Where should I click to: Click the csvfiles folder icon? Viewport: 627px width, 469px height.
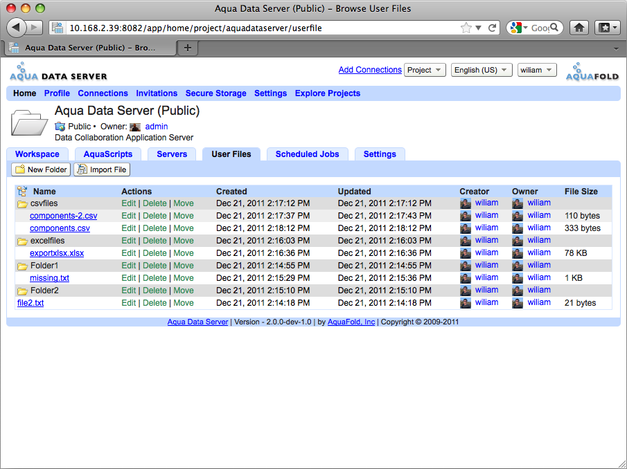[22, 204]
